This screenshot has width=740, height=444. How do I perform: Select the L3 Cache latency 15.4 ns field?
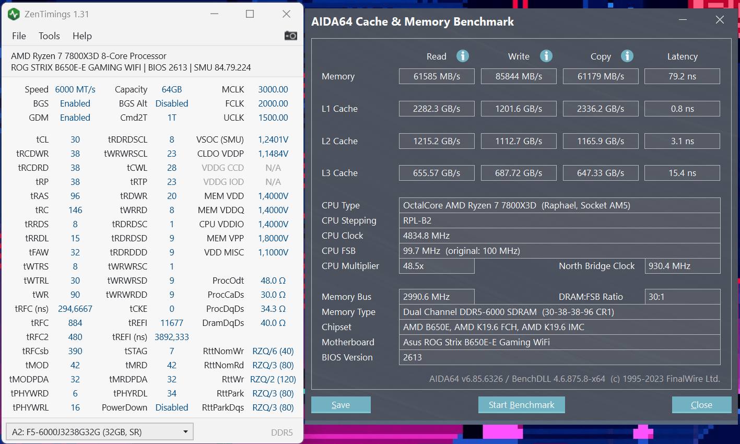pos(682,173)
